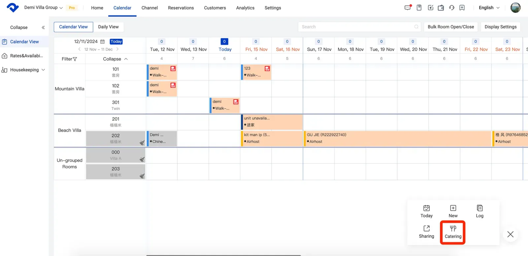528x256 pixels.
Task: Select the Calendar View toggle button
Action: coord(73,27)
